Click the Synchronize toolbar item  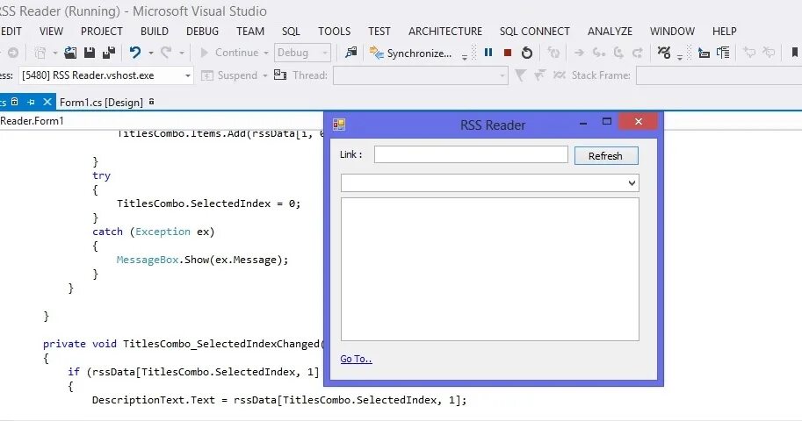click(x=411, y=54)
